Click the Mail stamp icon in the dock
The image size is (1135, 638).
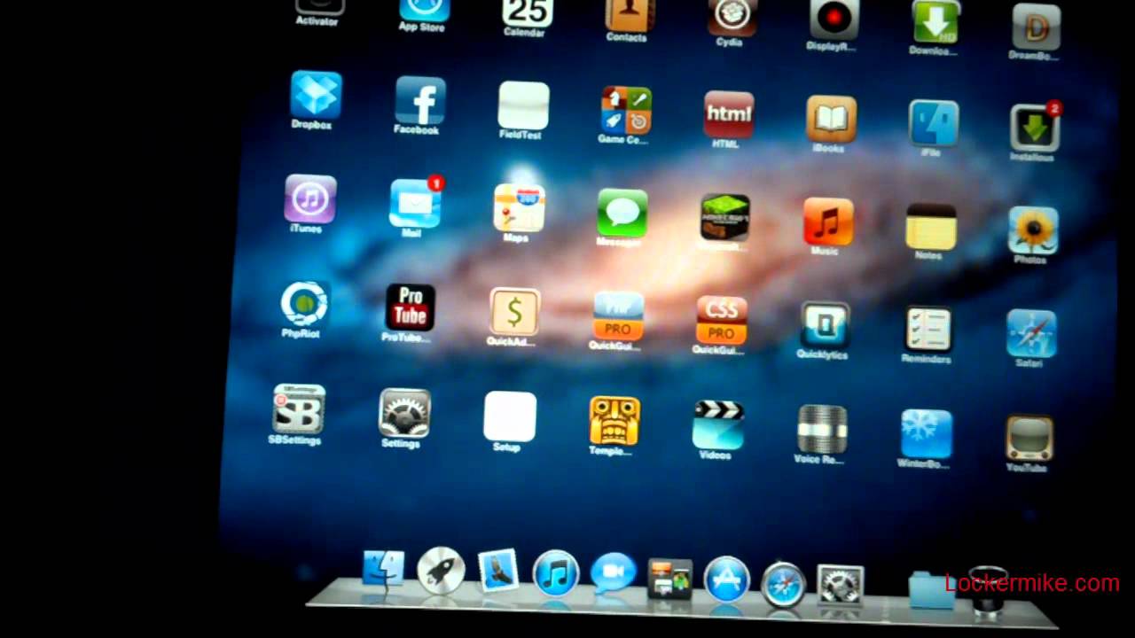(x=497, y=572)
